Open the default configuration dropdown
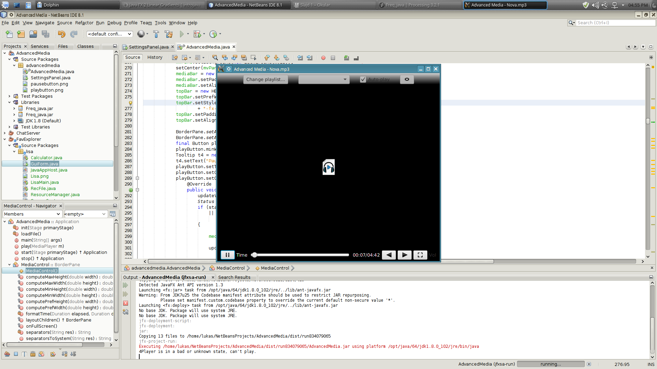Image resolution: width=657 pixels, height=369 pixels. coord(109,34)
